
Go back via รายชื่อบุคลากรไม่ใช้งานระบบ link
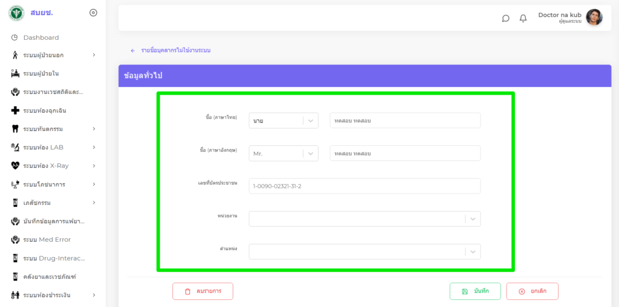[176, 51]
